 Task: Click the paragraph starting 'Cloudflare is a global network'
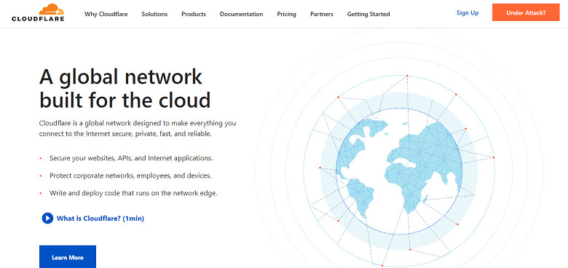tap(138, 128)
